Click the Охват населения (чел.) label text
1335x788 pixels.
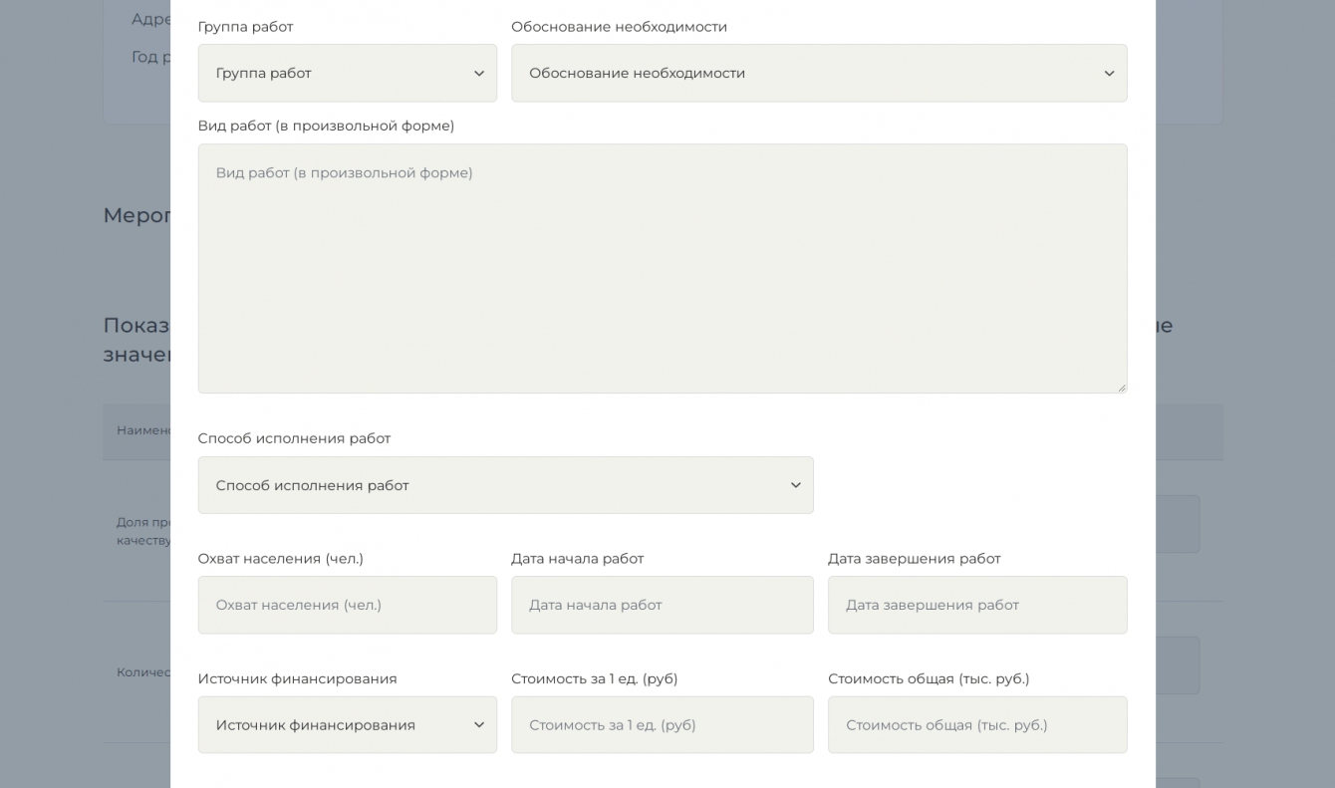pos(280,559)
